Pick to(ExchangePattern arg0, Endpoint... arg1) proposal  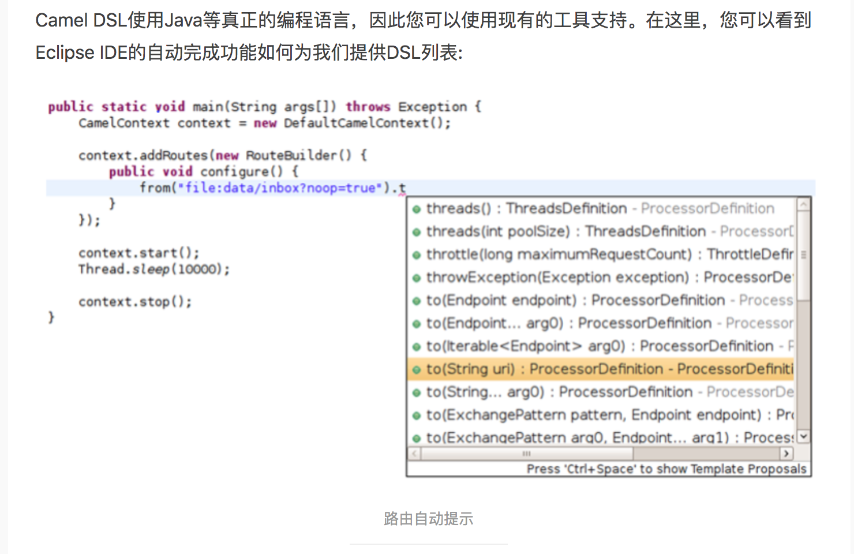601,437
